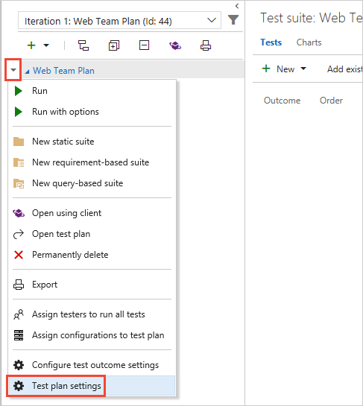Open the test plan selector dropdown
This screenshot has height=406, width=363.
click(x=119, y=20)
